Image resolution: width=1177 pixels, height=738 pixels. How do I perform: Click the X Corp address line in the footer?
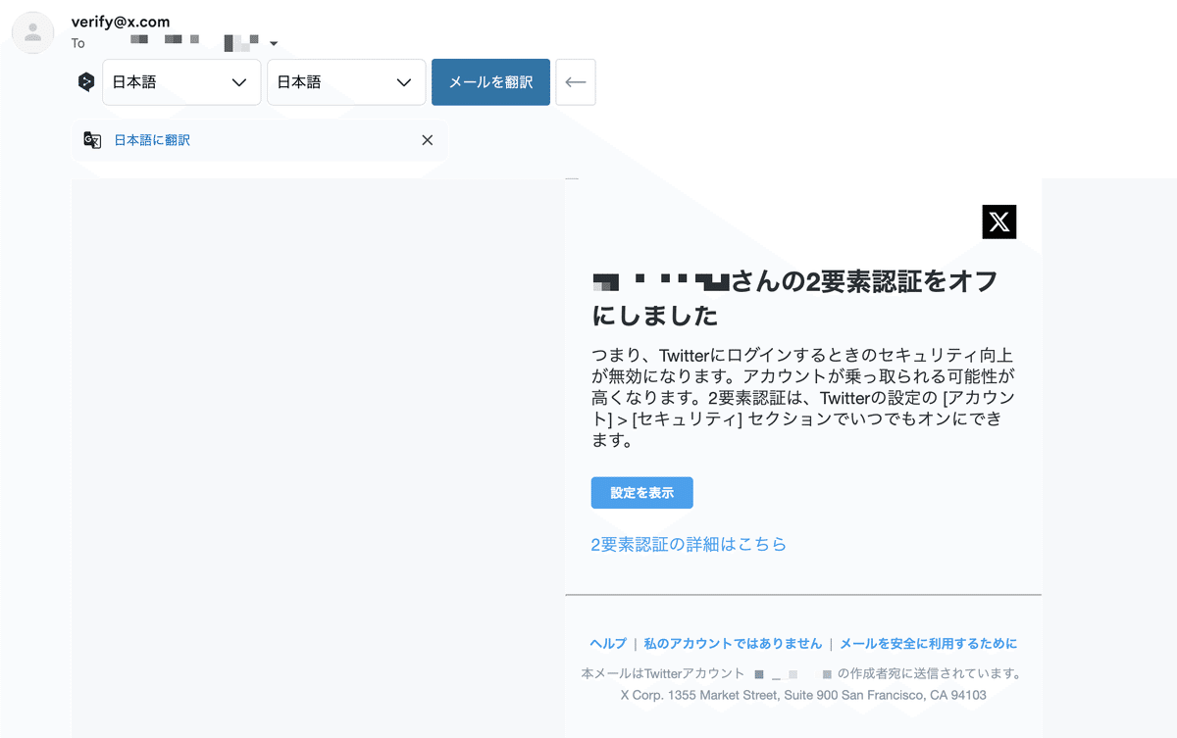804,695
